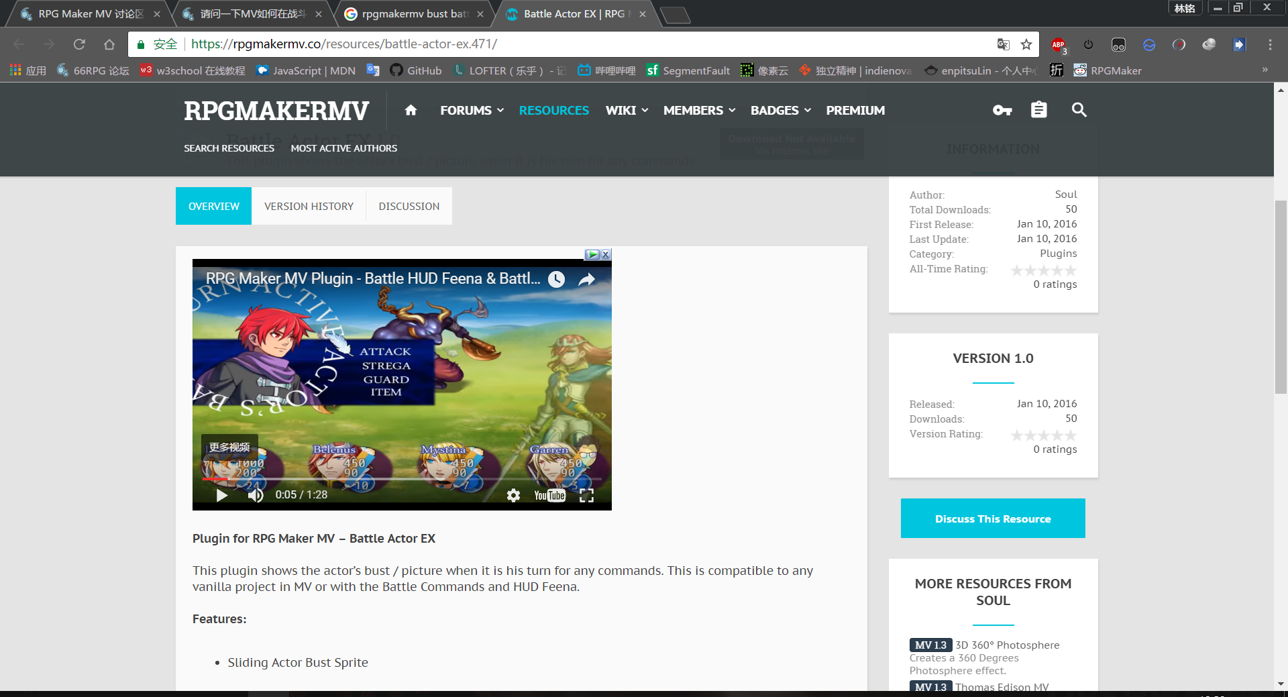This screenshot has height=697, width=1288.
Task: Play the YouTube video
Action: (221, 495)
